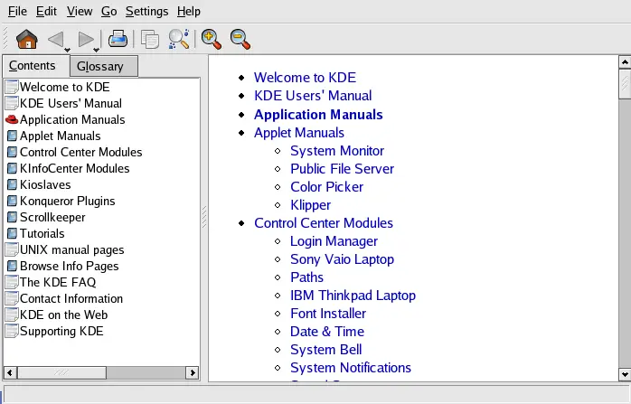
Task: Click the Copy icon in toolbar
Action: click(x=150, y=39)
